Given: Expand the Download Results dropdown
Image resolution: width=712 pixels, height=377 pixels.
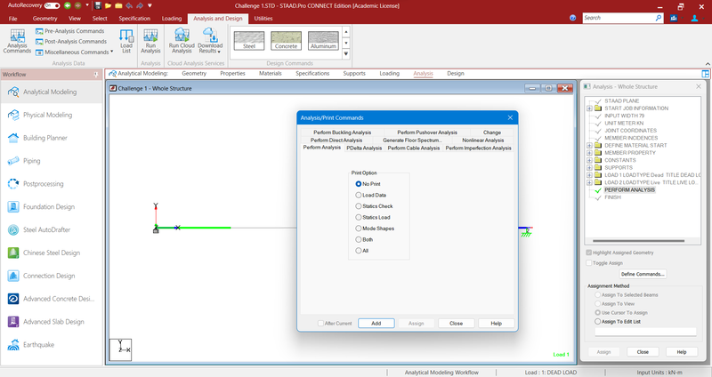Looking at the screenshot, I should (211, 41).
